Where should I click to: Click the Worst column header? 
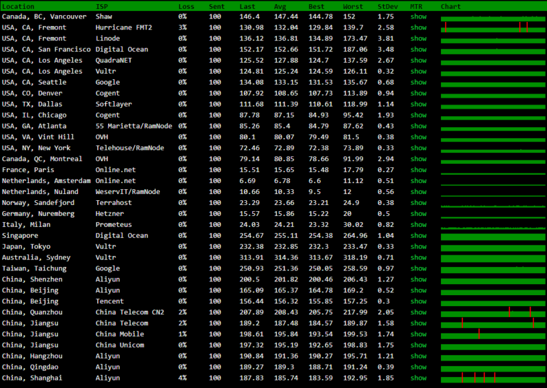[x=353, y=6]
